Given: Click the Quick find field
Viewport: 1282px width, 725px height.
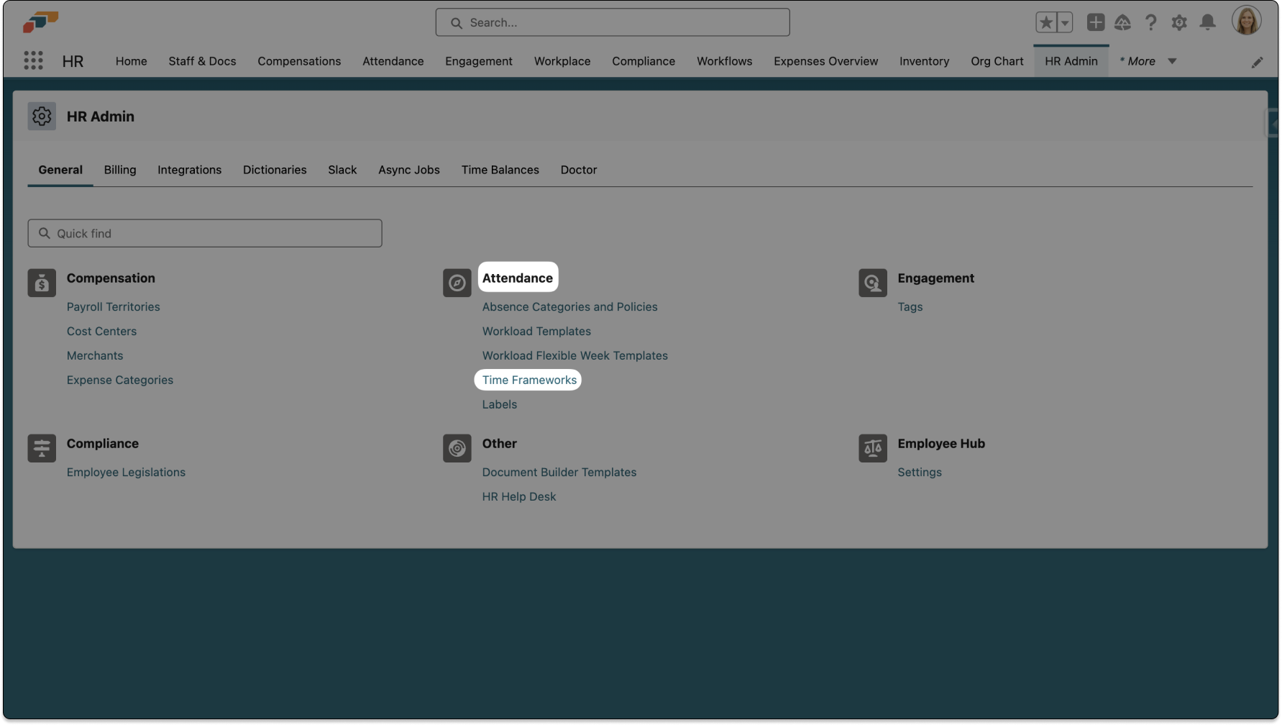Looking at the screenshot, I should (x=205, y=233).
